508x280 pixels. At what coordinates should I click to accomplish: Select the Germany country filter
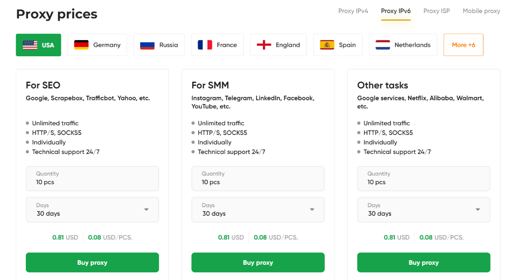97,44
